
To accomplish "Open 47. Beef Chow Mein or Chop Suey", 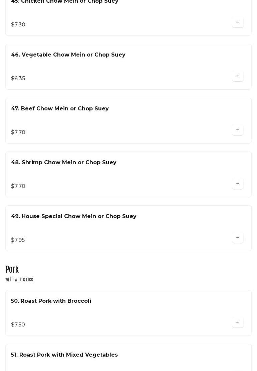I will point(60,109).
